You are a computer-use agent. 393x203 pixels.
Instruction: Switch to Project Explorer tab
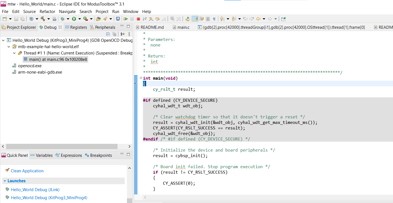point(19,27)
